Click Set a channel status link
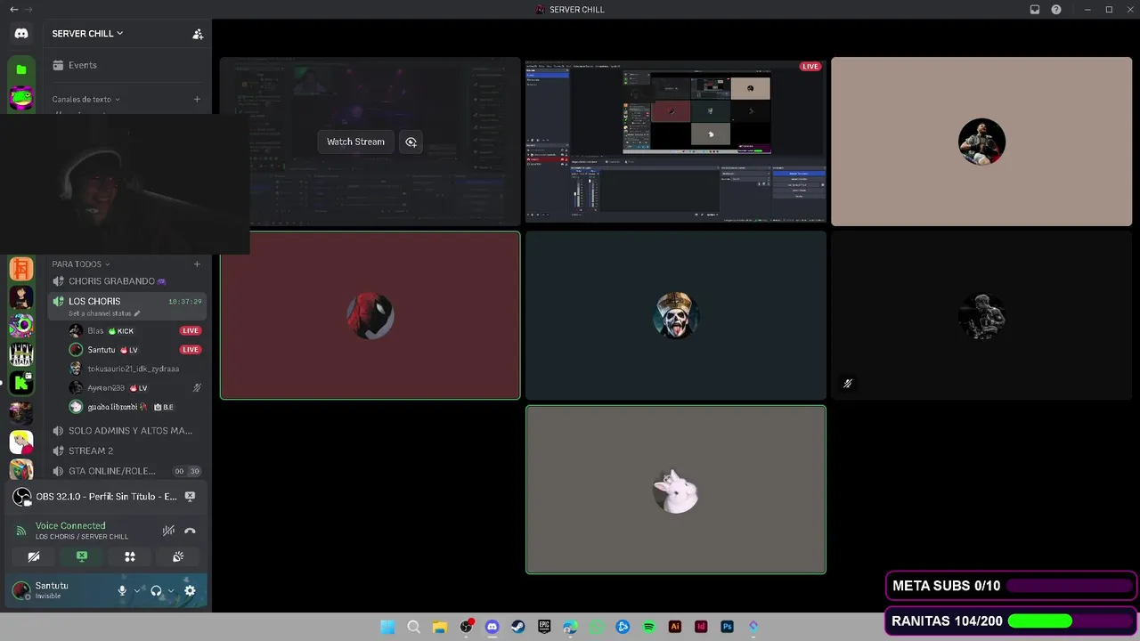 104,313
